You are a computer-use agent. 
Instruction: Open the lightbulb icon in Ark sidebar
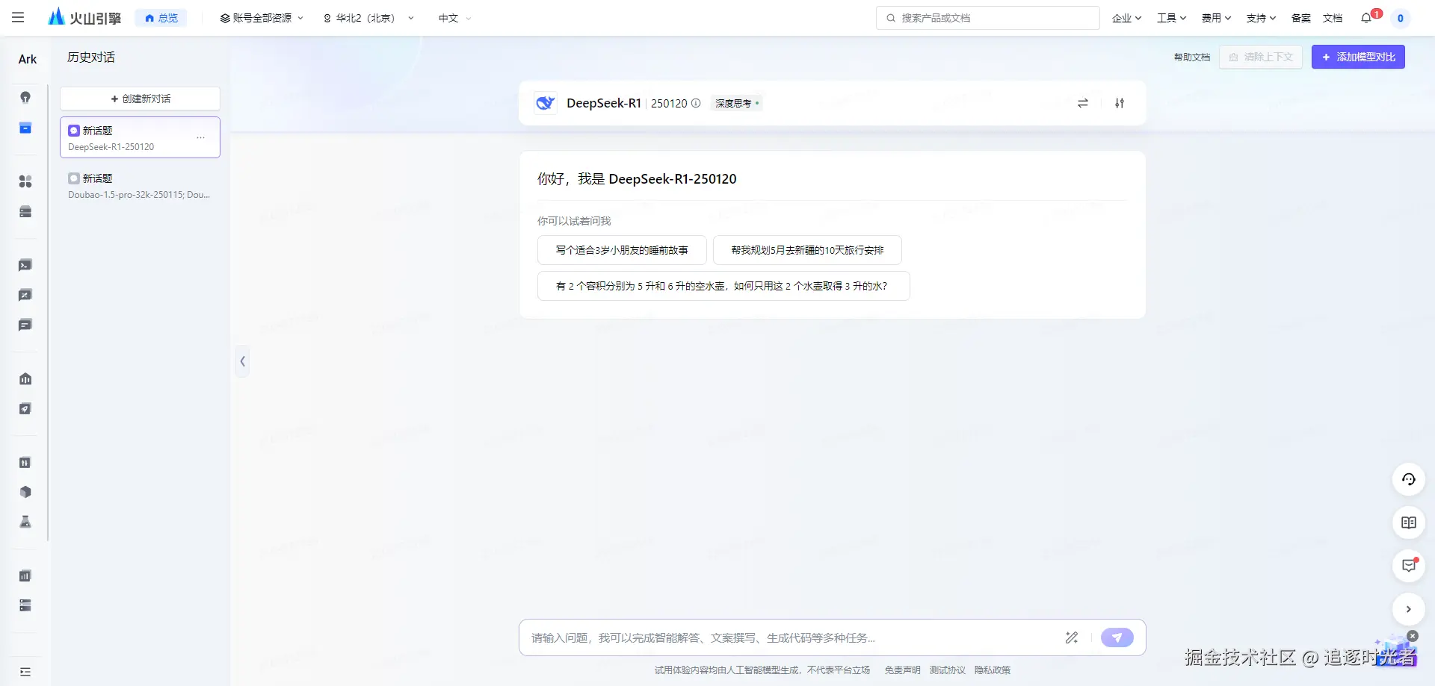click(25, 98)
